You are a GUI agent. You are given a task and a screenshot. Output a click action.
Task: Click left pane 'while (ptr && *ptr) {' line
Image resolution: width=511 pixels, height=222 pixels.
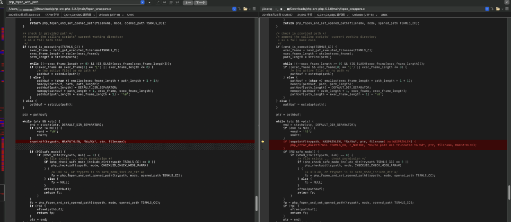[x=41, y=121]
